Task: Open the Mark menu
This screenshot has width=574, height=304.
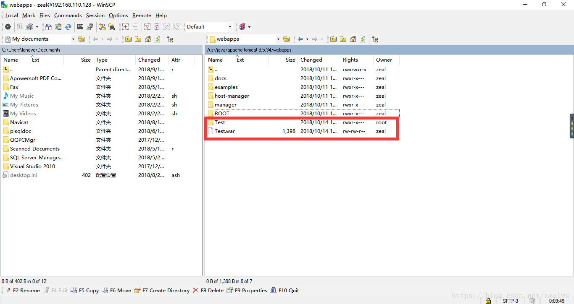Action: coord(29,16)
